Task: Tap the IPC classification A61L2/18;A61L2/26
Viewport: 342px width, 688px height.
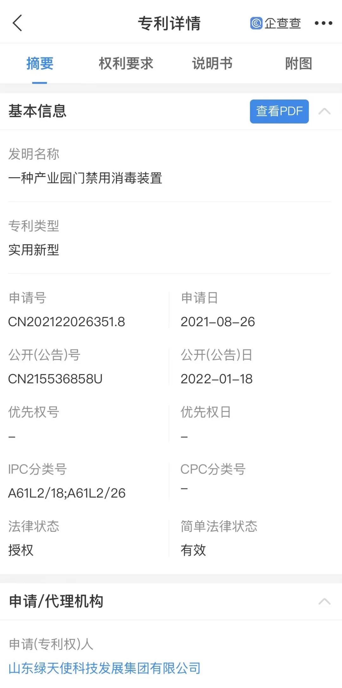Action: pyautogui.click(x=67, y=493)
